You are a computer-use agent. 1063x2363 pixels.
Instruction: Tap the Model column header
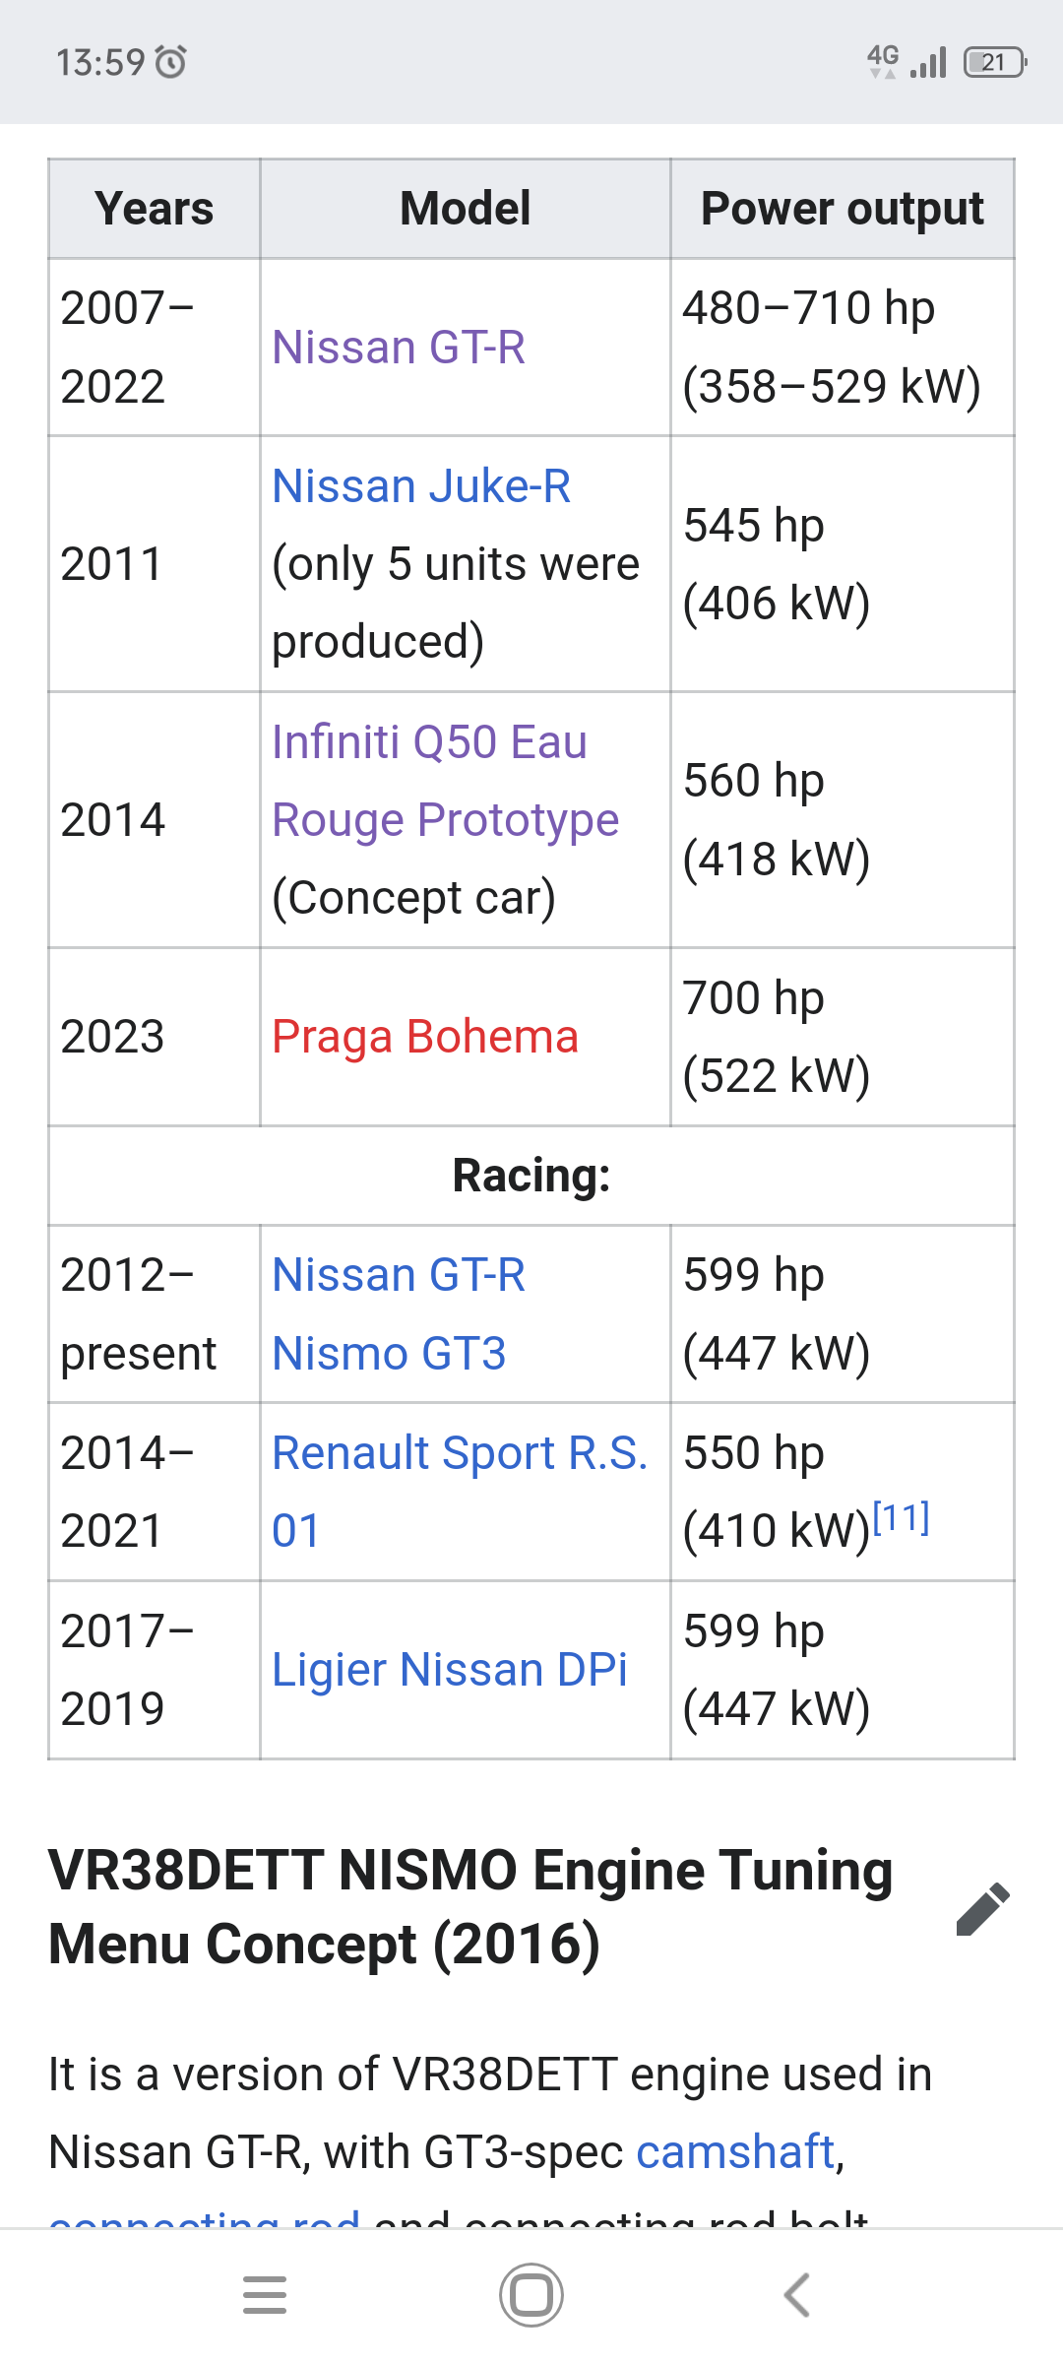point(465,209)
